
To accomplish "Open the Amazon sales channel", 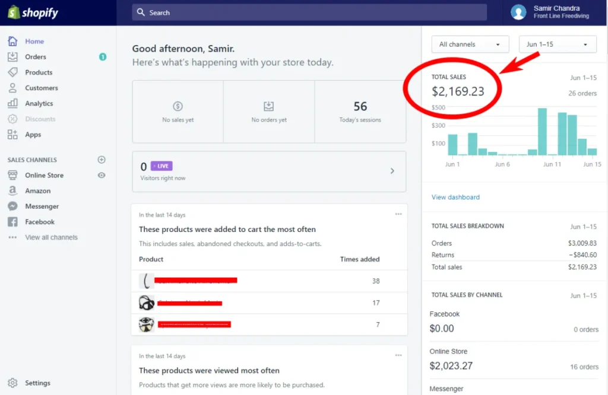I will coord(37,191).
